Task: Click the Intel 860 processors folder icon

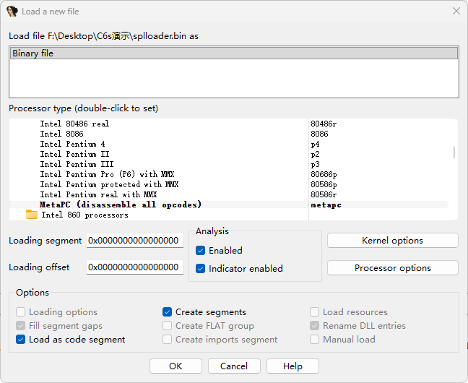Action: [31, 215]
